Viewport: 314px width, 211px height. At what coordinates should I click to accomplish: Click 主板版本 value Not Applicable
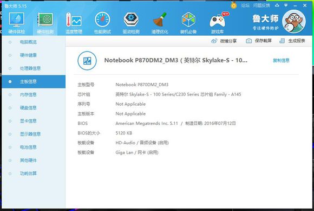coord(130,114)
